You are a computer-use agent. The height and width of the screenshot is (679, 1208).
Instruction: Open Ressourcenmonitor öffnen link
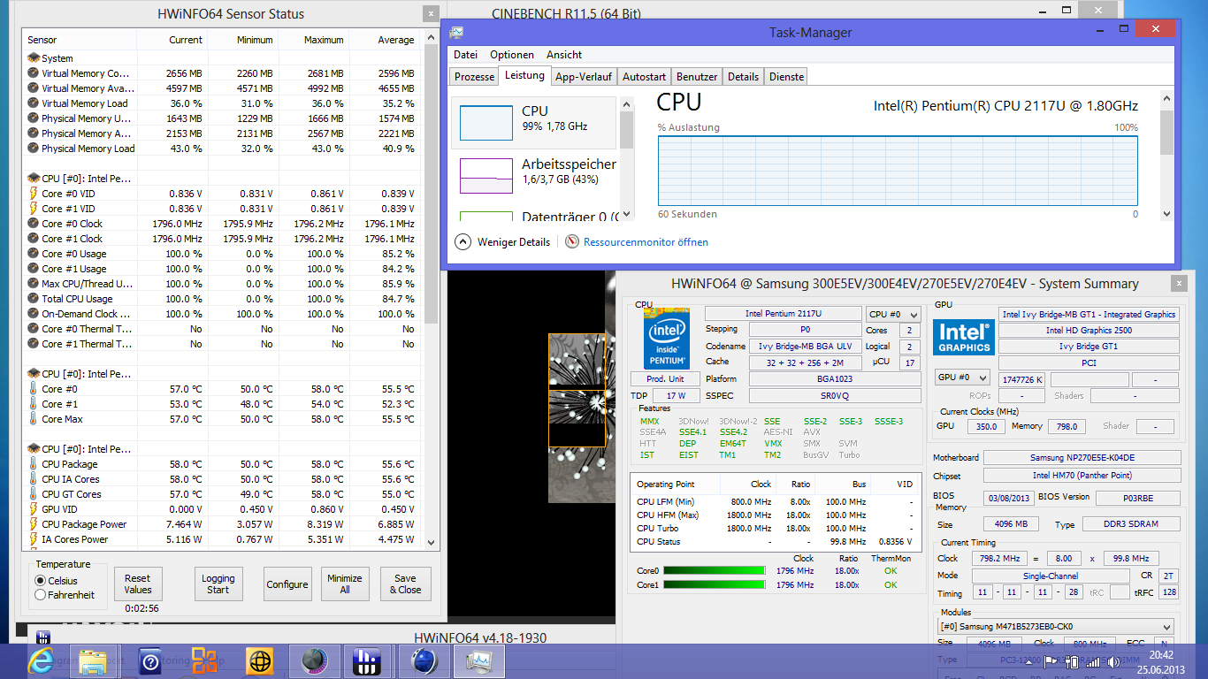(646, 242)
